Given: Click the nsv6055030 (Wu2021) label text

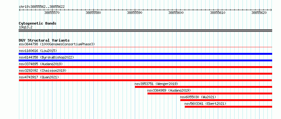Looking at the screenshot, I should point(198,97).
